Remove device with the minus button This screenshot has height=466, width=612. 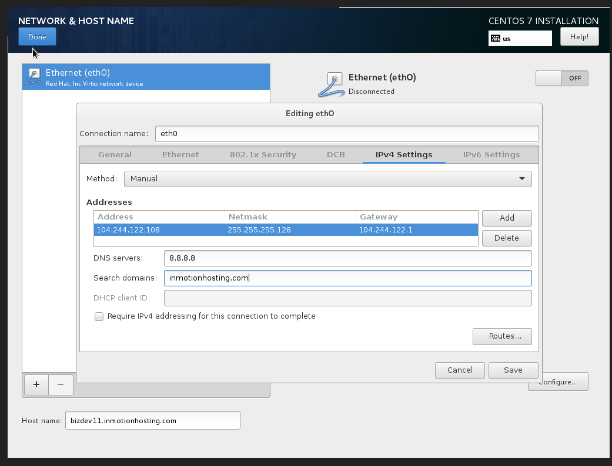pyautogui.click(x=61, y=384)
